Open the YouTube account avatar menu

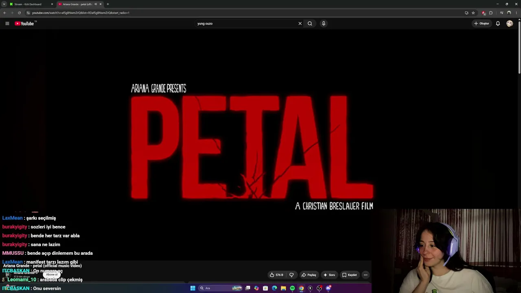pyautogui.click(x=510, y=24)
